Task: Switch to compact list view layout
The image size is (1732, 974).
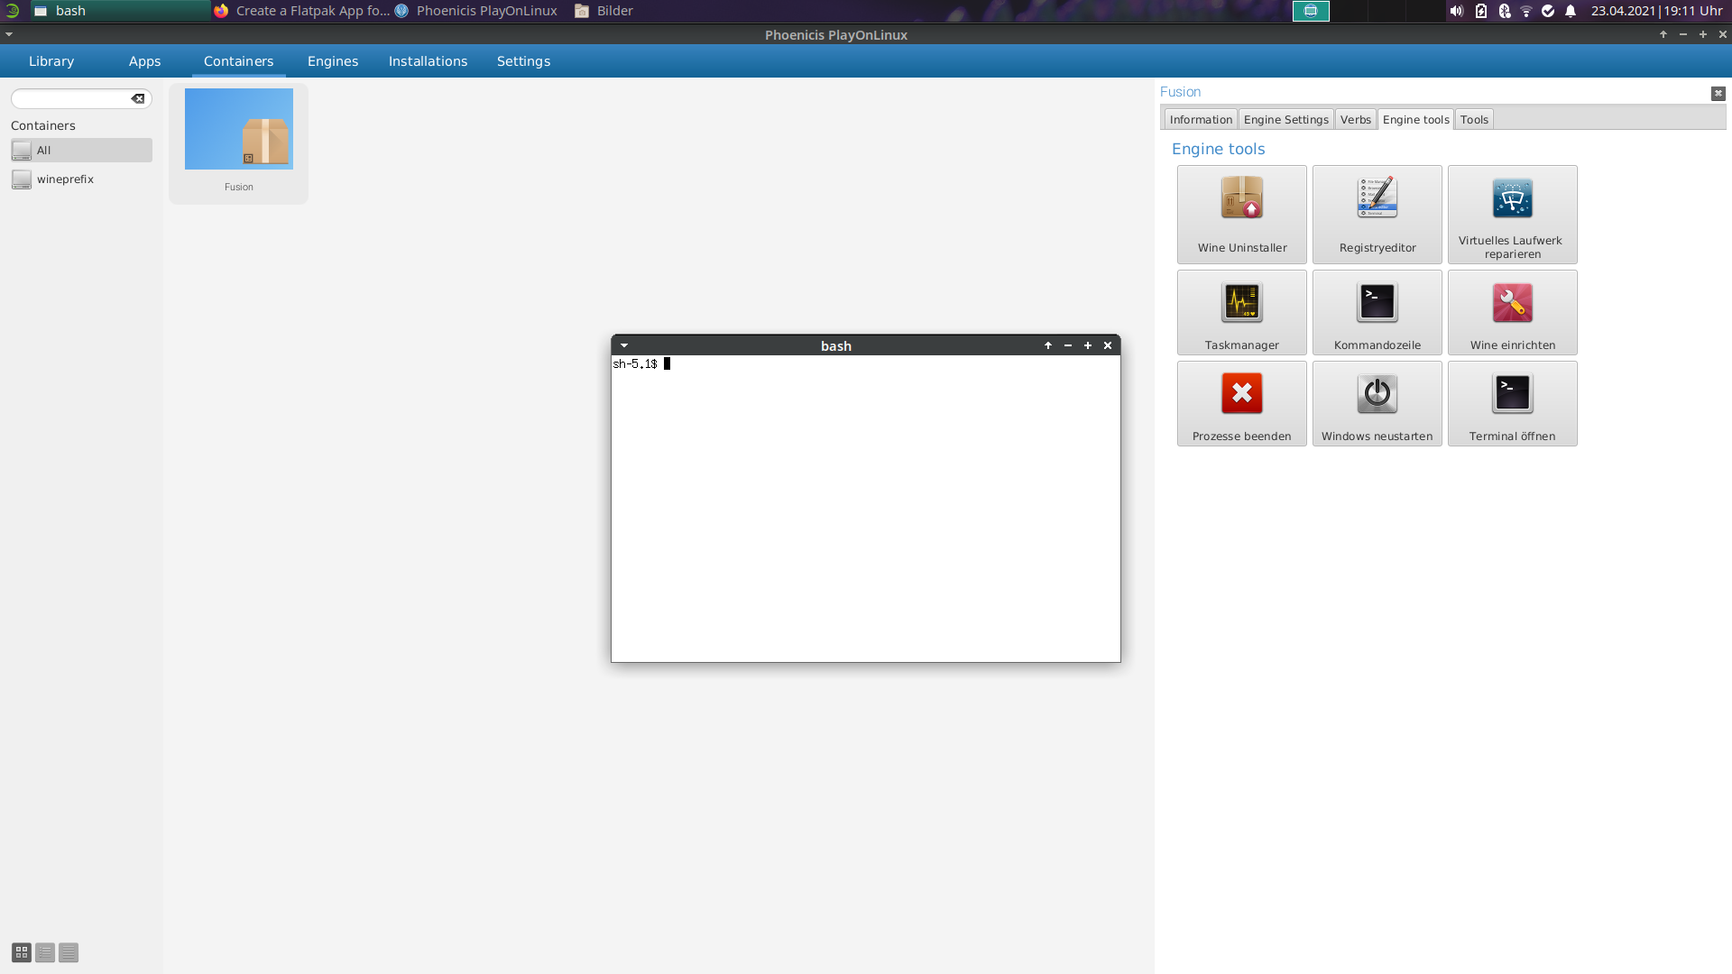Action: 45,952
